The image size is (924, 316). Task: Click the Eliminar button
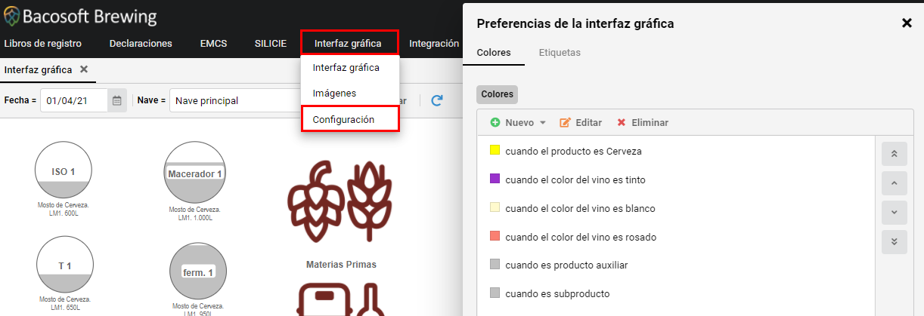click(x=642, y=122)
